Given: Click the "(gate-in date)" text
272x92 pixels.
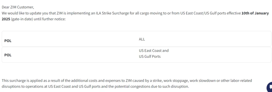Looking at the screenshot, I should (22, 19).
